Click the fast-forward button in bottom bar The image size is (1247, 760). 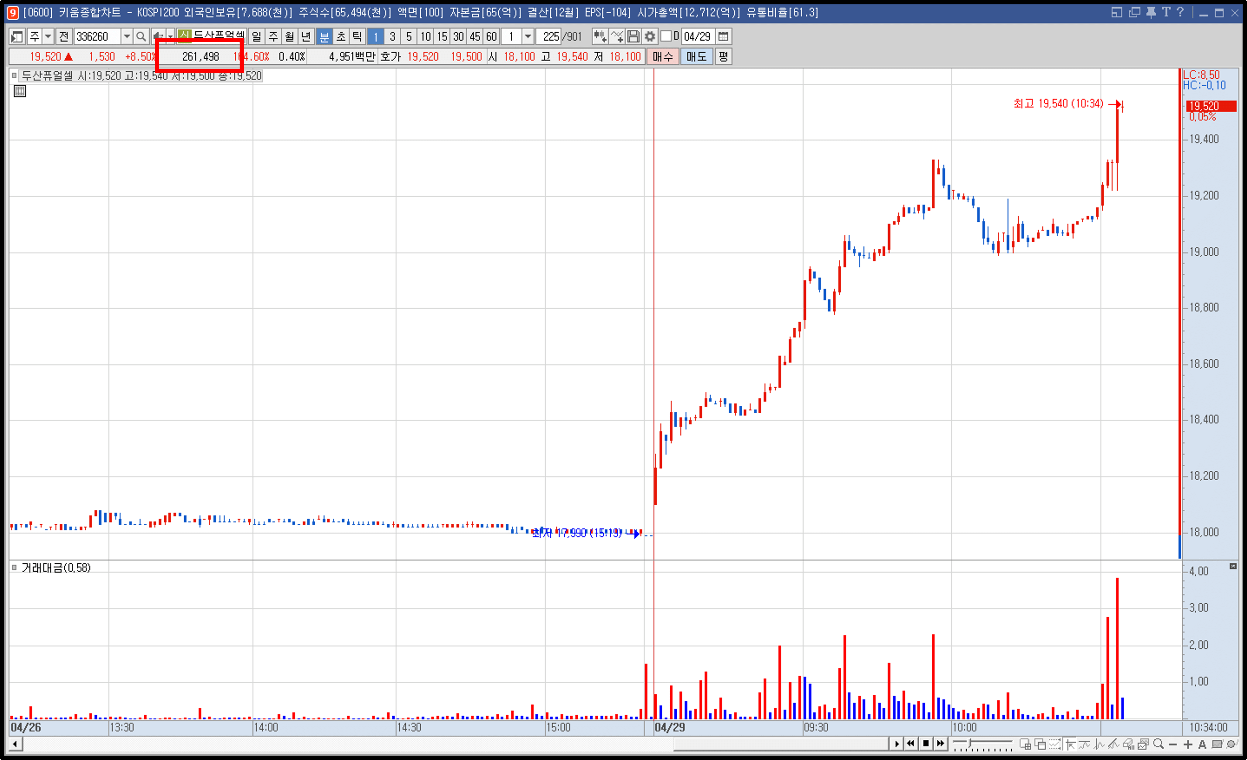click(x=940, y=743)
